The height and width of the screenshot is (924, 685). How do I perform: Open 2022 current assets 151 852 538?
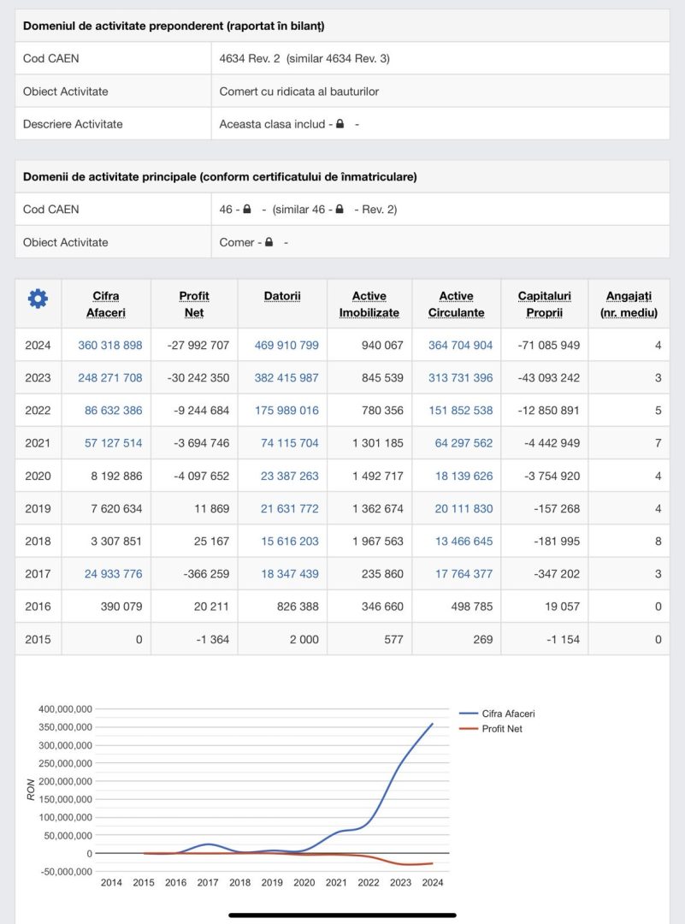tap(461, 410)
